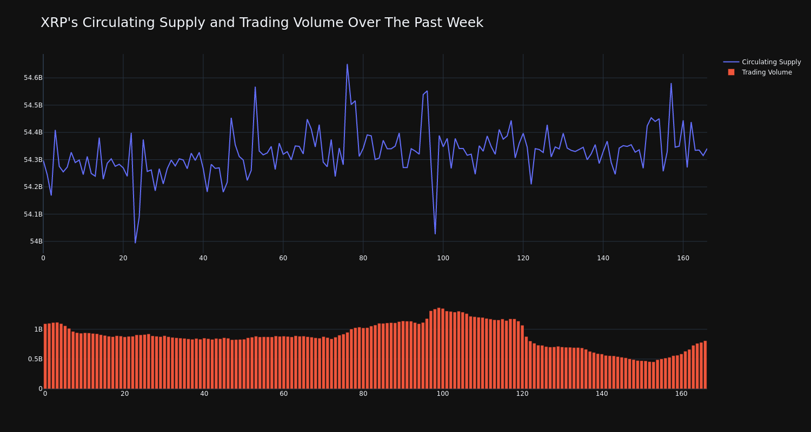Click the 80 x-axis label of supply chart

(363, 258)
